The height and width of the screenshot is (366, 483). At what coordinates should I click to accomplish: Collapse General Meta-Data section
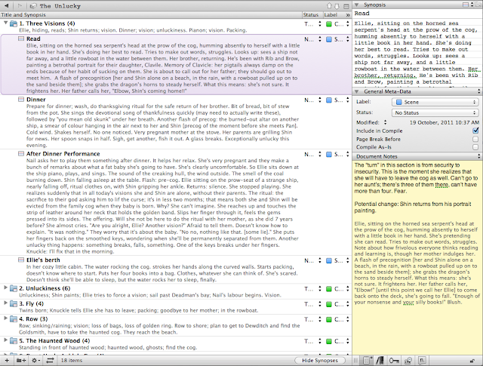(x=357, y=91)
